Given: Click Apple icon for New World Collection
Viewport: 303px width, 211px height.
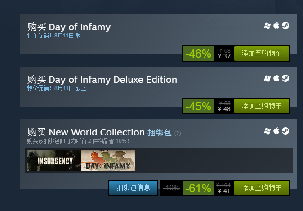Looking at the screenshot, I should point(276,131).
